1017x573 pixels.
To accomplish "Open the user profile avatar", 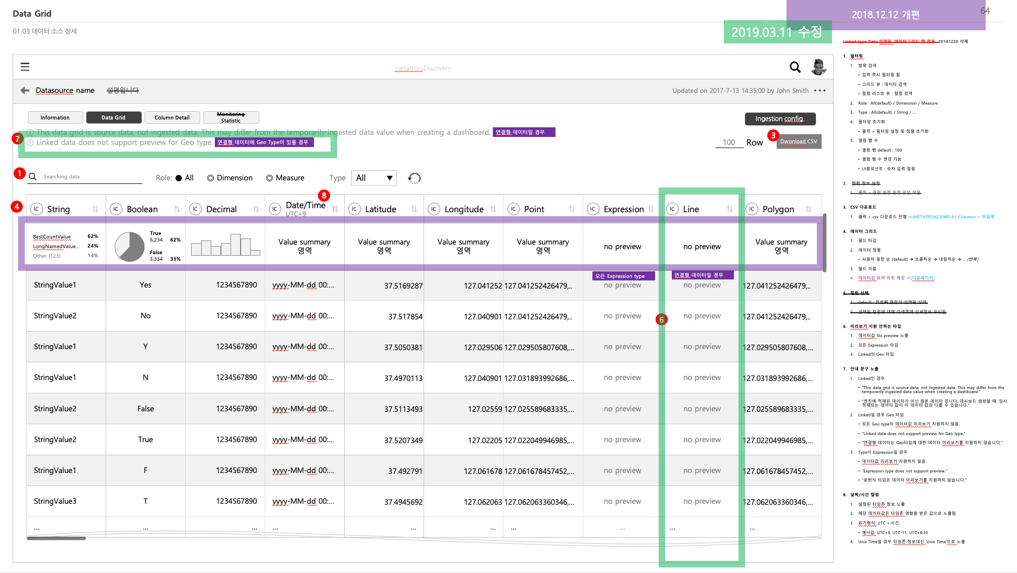I will [818, 67].
